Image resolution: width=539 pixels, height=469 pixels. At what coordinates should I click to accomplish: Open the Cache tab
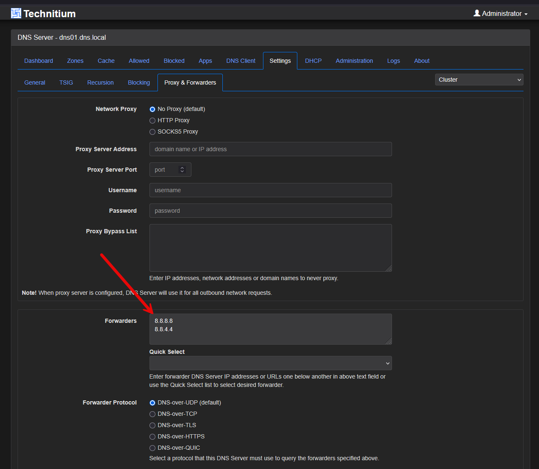click(106, 61)
